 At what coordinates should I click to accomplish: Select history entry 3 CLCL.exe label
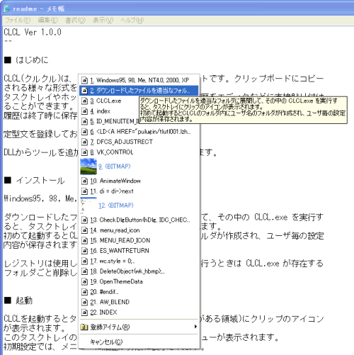point(105,101)
